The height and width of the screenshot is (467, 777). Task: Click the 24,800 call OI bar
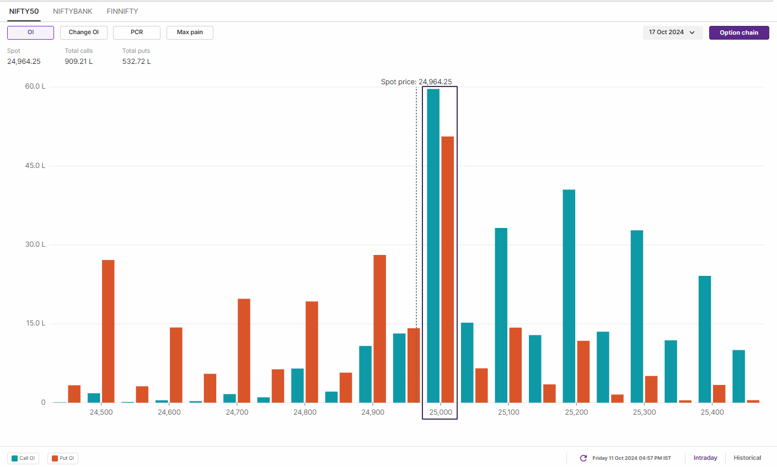(297, 385)
